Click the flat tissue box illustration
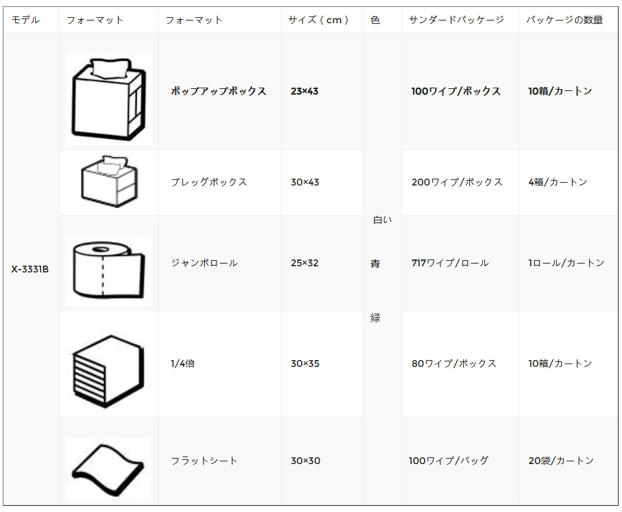 point(109,181)
